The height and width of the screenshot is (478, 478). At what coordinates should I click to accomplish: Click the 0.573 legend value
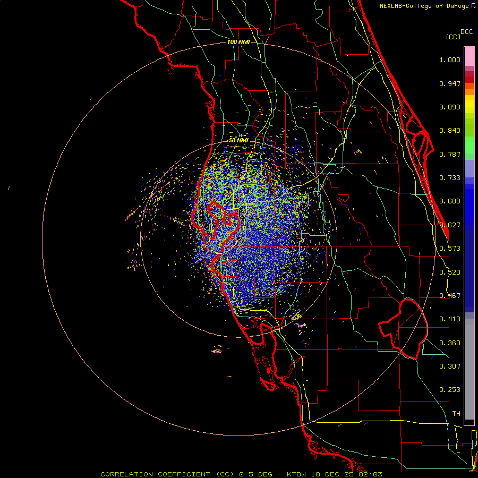point(450,249)
